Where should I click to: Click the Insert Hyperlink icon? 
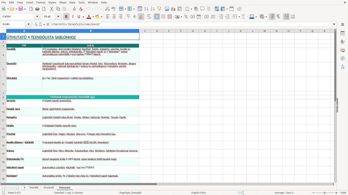tap(196, 9)
